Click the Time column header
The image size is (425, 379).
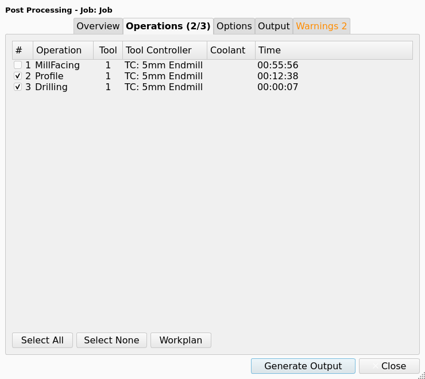[334, 50]
